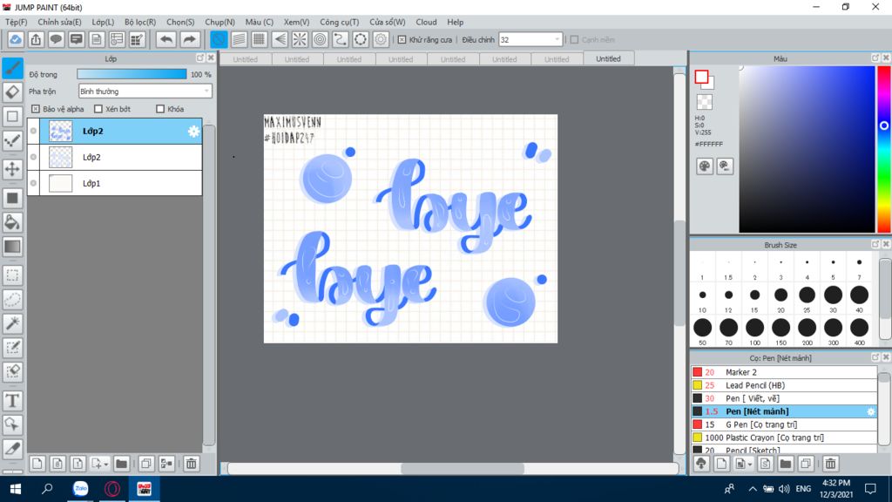Click the cloud save icon in toolbar
The image size is (892, 502).
coord(16,39)
